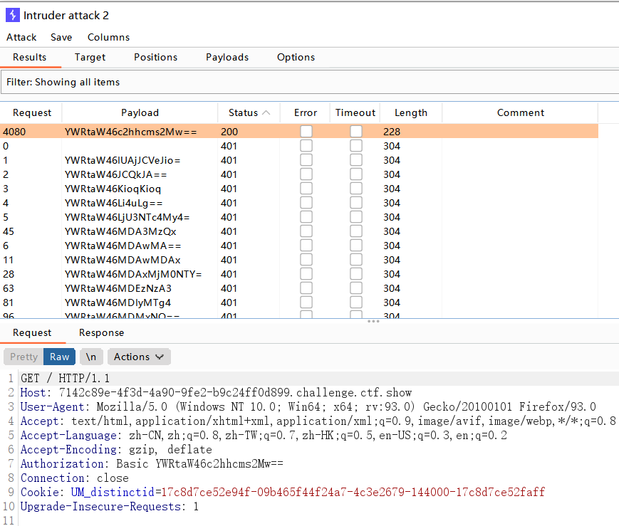
Task: Select payload YWRtaW46MDAwMA== row
Action: point(299,246)
